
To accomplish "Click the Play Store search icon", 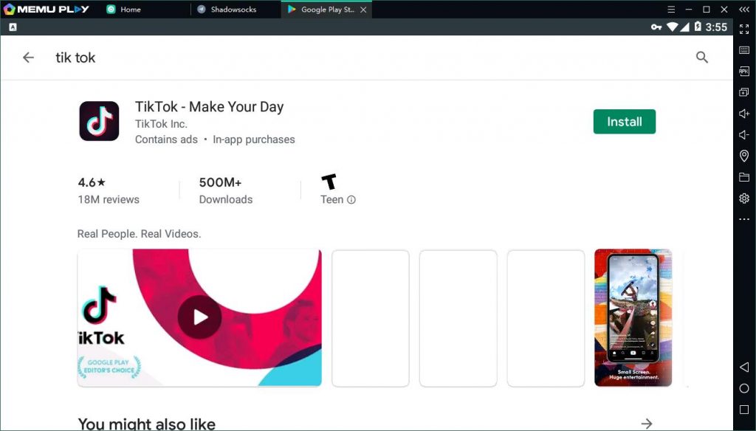I will (x=701, y=57).
